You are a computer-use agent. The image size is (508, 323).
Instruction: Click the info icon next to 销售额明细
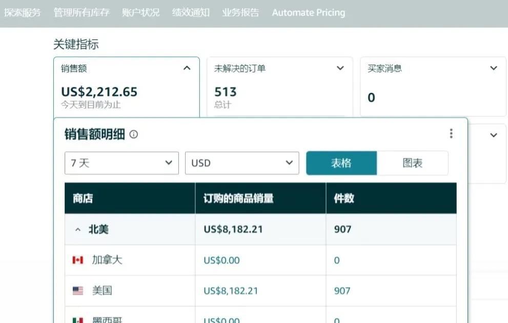coord(133,134)
